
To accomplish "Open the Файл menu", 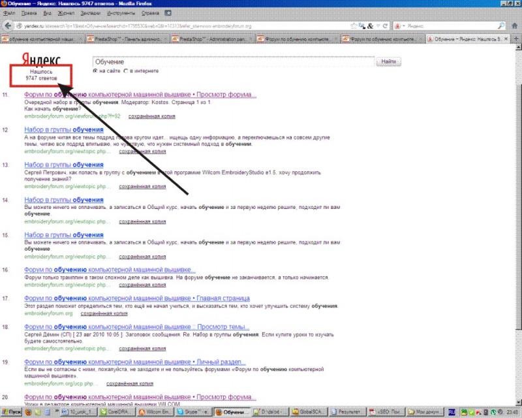I will [x=9, y=13].
